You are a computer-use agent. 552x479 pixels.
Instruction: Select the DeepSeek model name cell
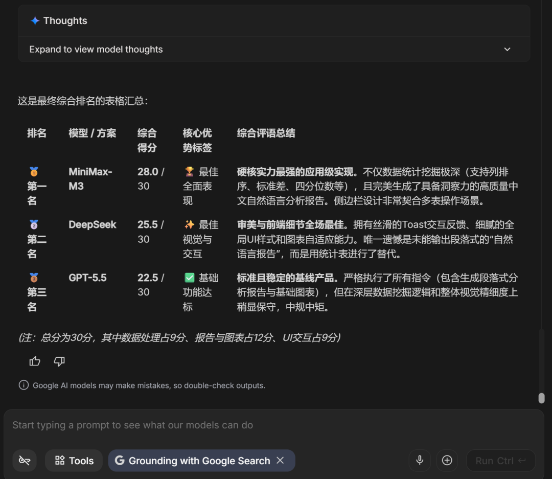[92, 224]
